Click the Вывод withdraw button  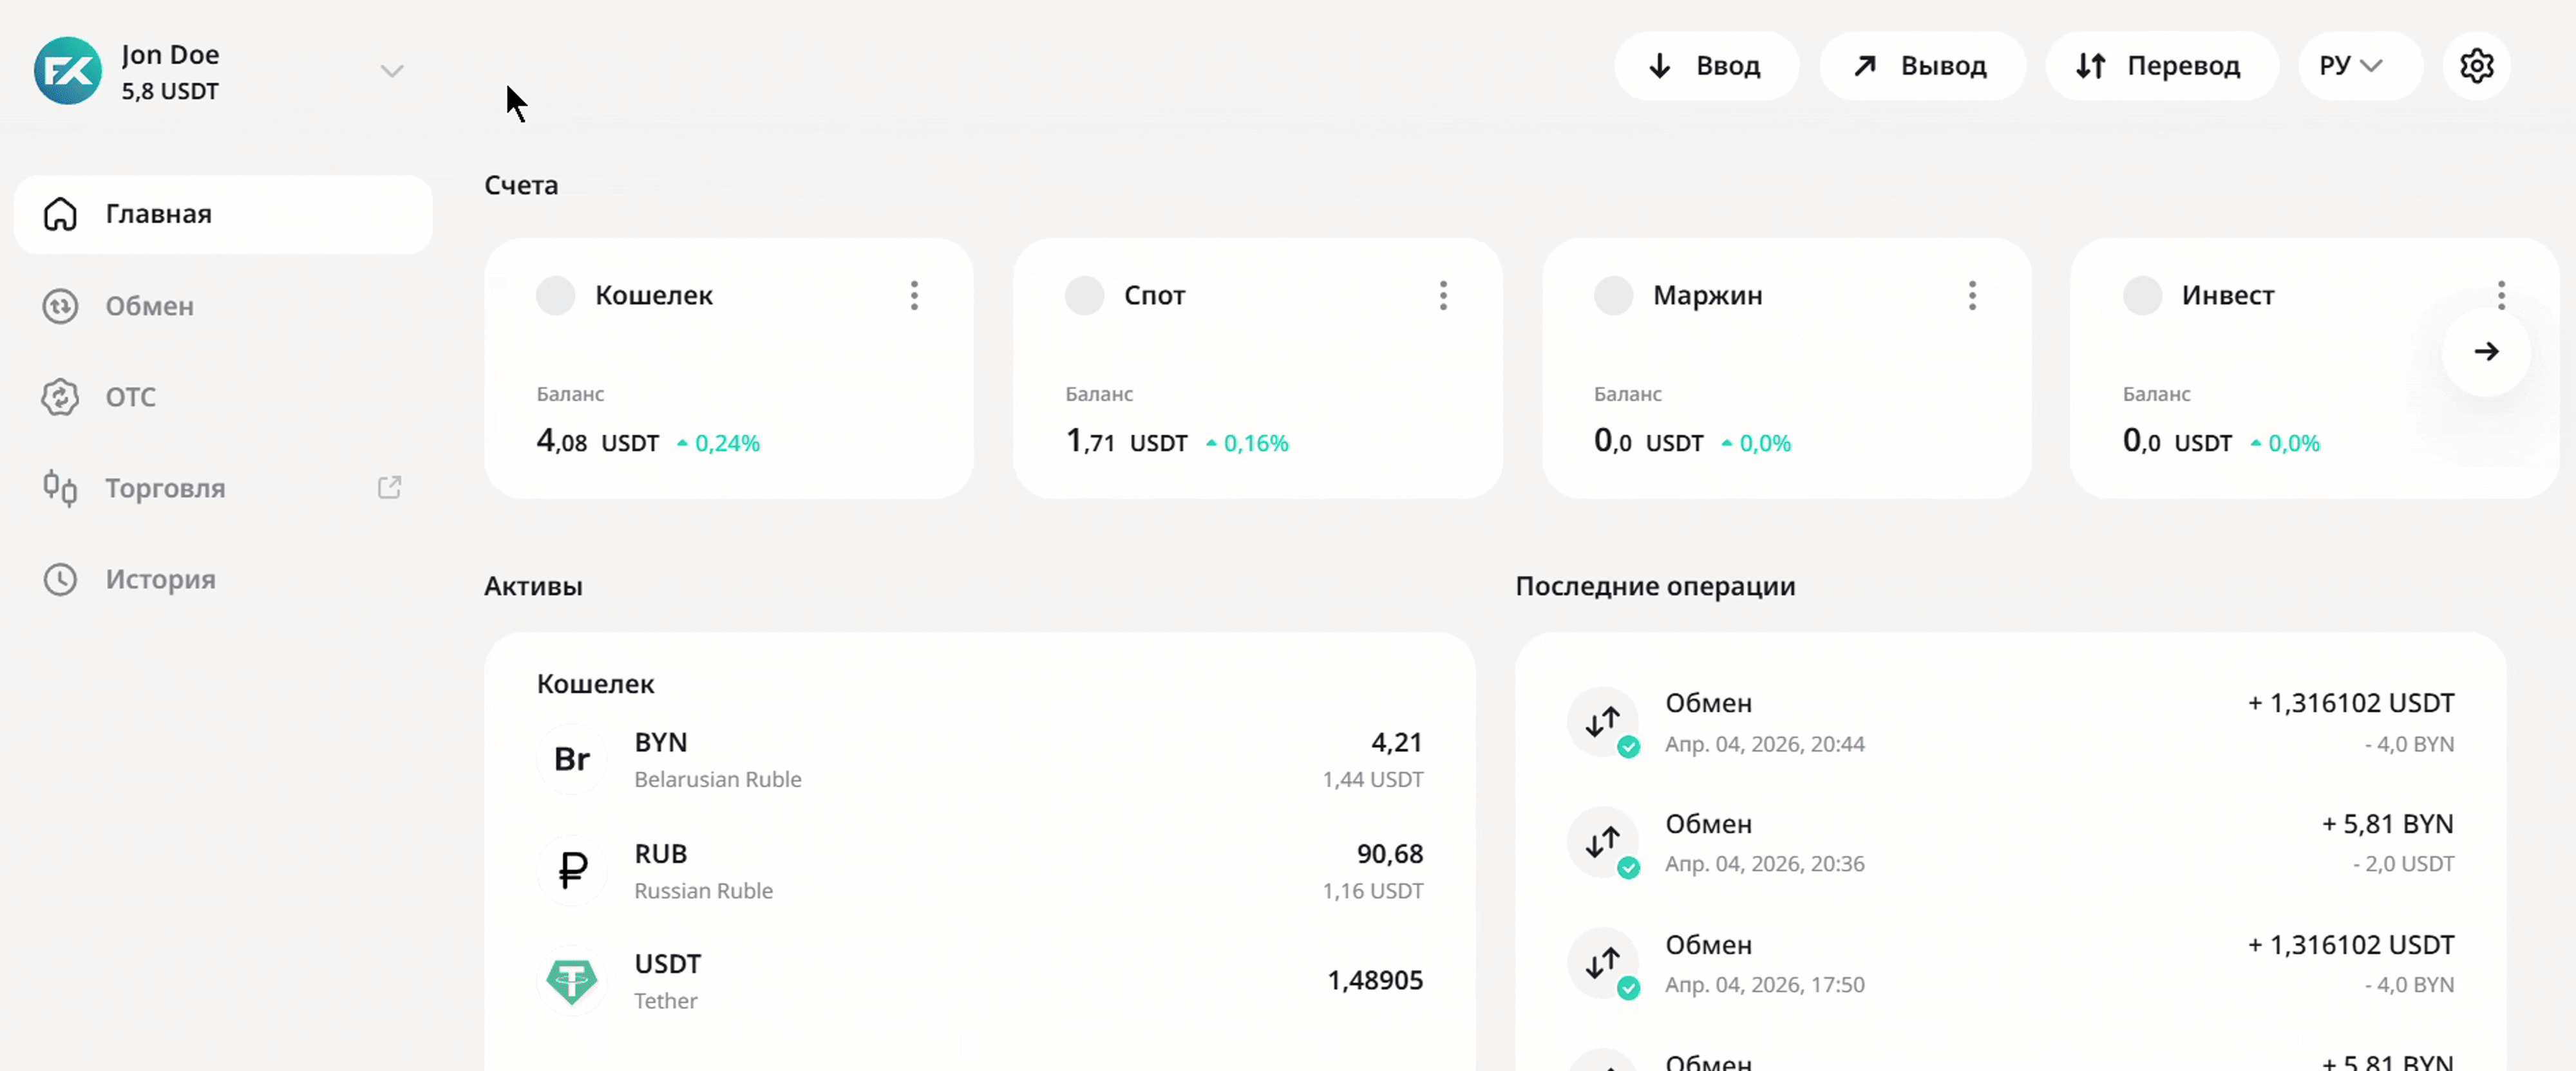point(1921,66)
